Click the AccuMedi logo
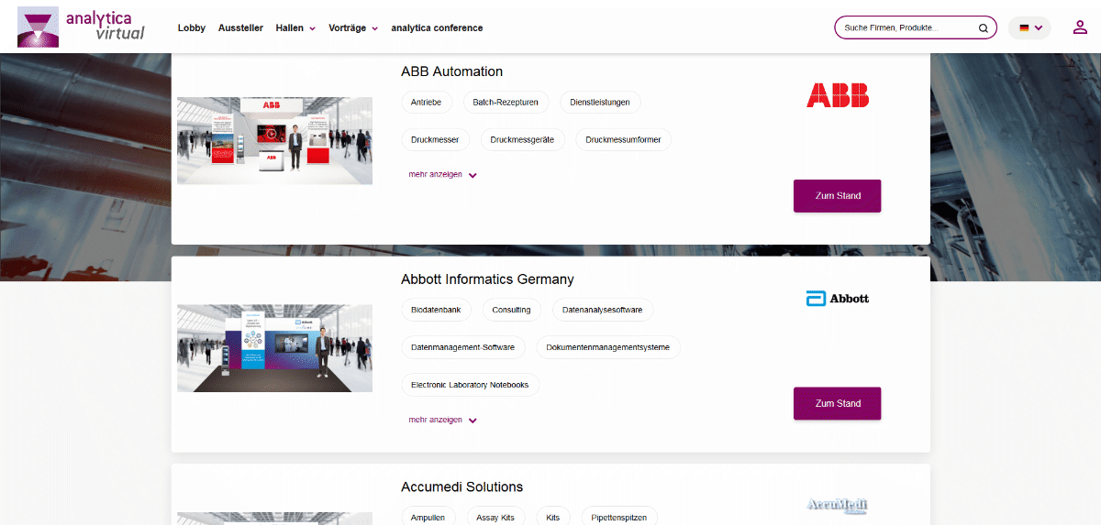This screenshot has height=525, width=1101. tap(837, 506)
